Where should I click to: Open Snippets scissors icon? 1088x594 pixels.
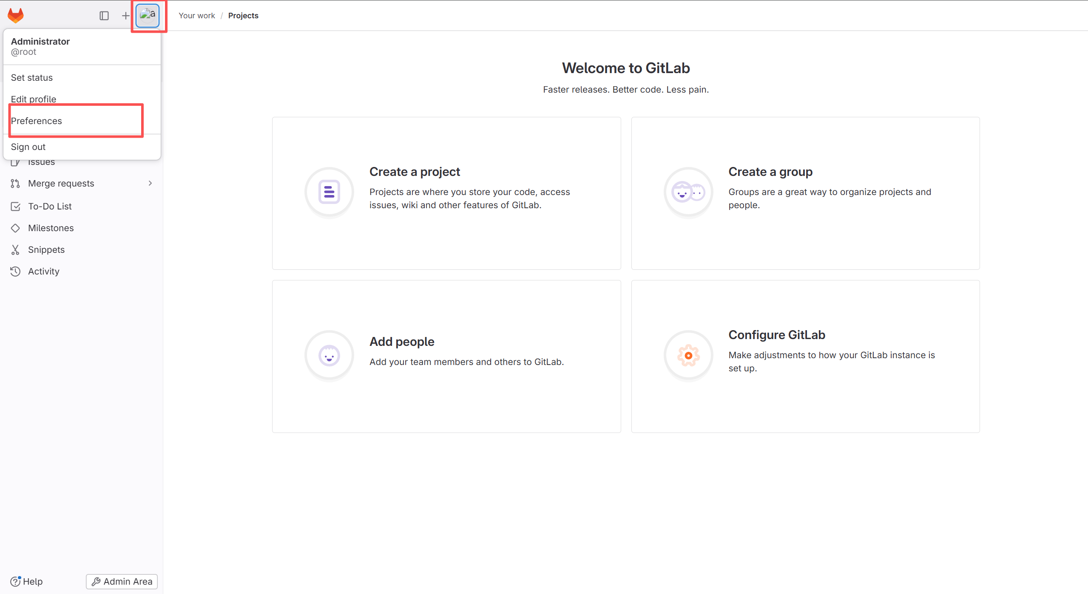15,250
